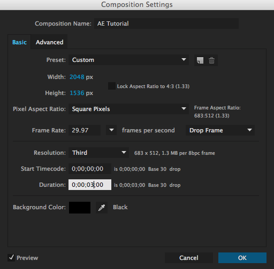
Task: Delete preset trash icon
Action: click(x=211, y=60)
